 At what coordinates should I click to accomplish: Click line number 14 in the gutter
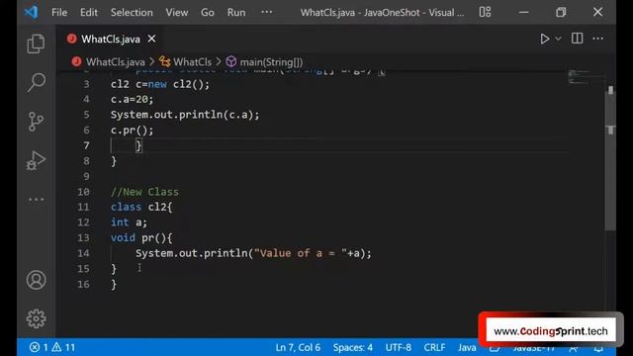click(83, 253)
